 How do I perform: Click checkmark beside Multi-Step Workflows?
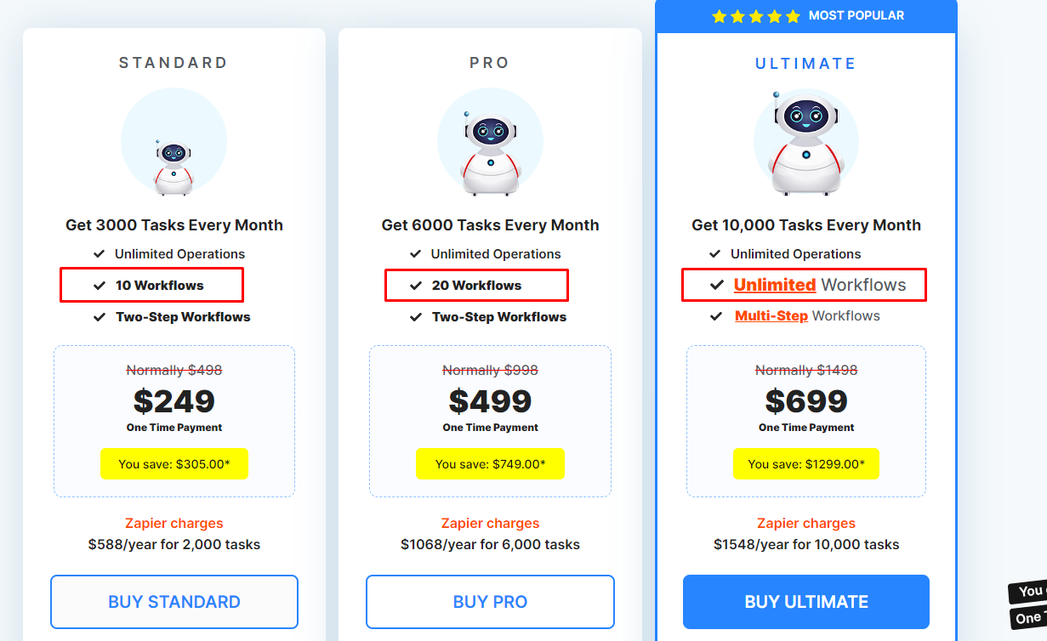717,316
